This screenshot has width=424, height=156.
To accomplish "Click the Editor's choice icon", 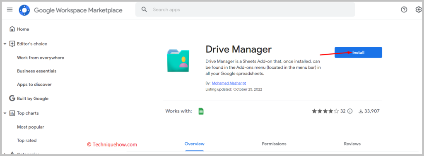I will click(12, 44).
